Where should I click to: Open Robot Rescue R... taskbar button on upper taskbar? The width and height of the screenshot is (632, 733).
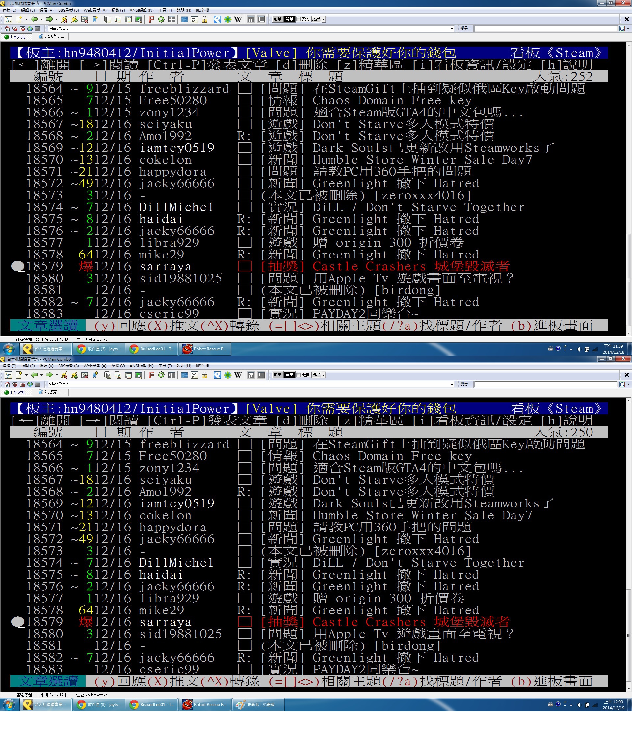[x=205, y=349]
